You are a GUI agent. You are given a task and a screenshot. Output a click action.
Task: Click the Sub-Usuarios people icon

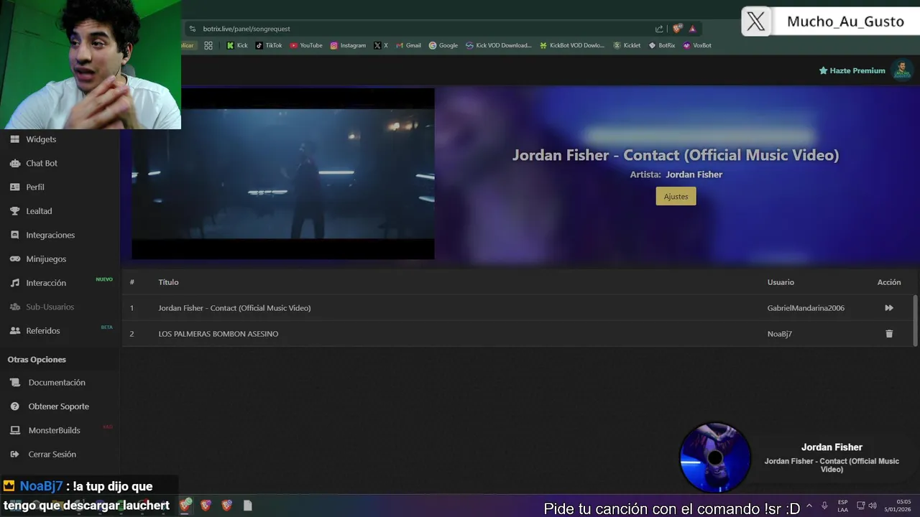click(14, 307)
